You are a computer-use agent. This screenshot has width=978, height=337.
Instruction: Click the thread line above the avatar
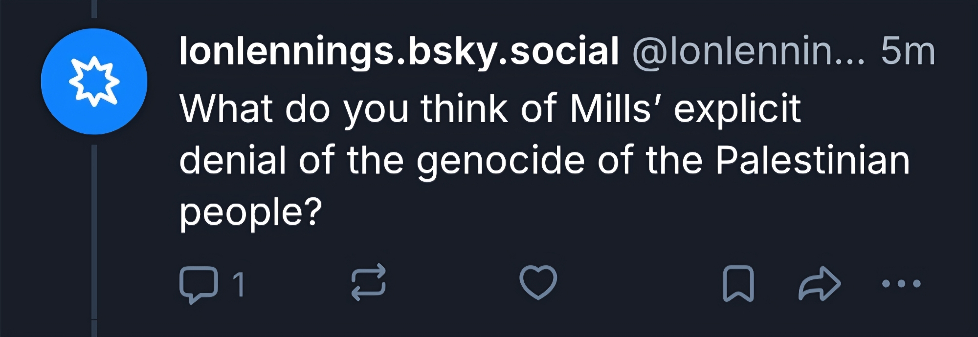[x=94, y=9]
